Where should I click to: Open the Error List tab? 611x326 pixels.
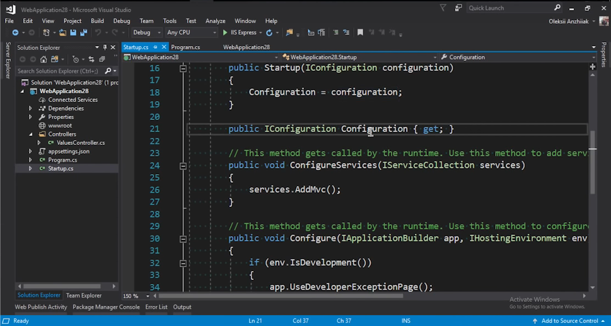point(156,307)
